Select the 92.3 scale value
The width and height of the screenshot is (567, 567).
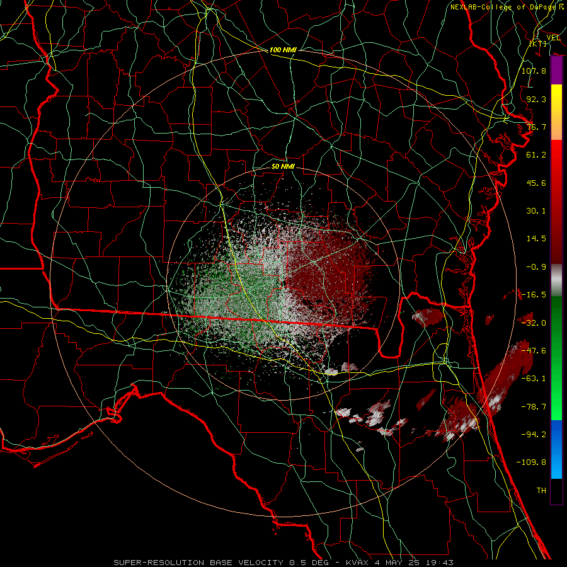pyautogui.click(x=536, y=99)
